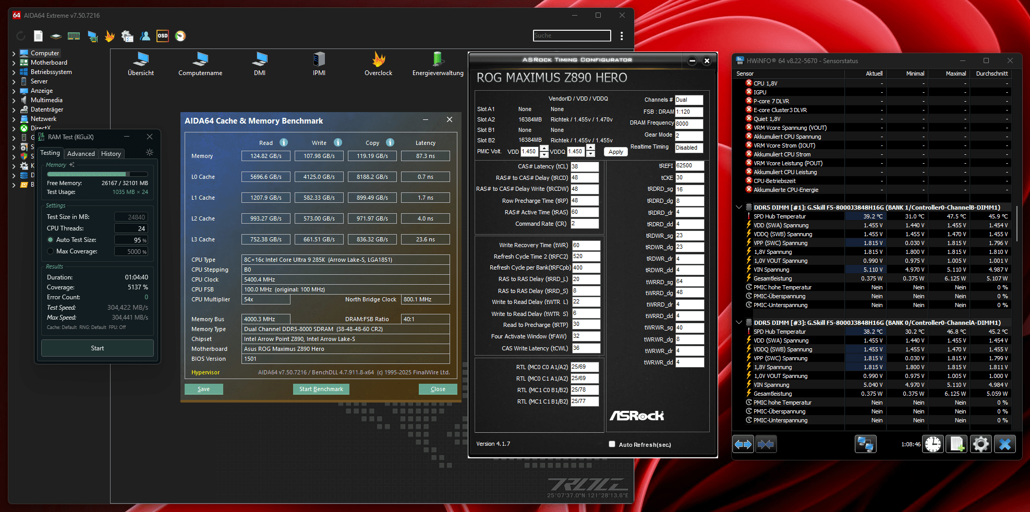
Task: Expand the Computer tree node
Action: click(14, 53)
